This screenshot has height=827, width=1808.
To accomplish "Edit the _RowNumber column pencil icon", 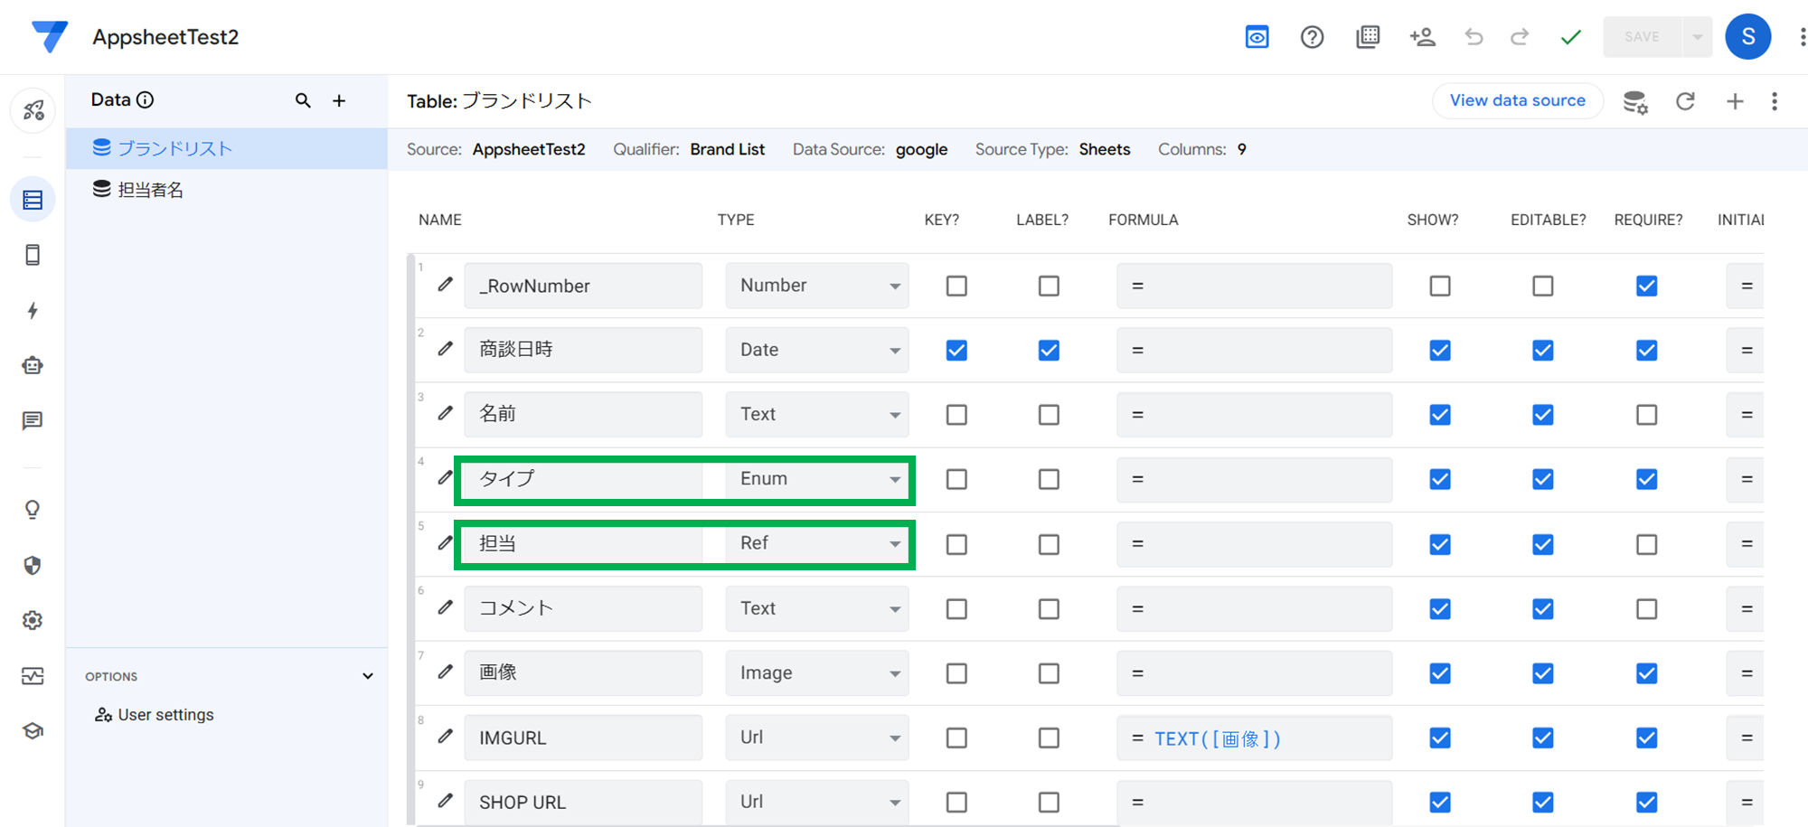I will [x=445, y=285].
